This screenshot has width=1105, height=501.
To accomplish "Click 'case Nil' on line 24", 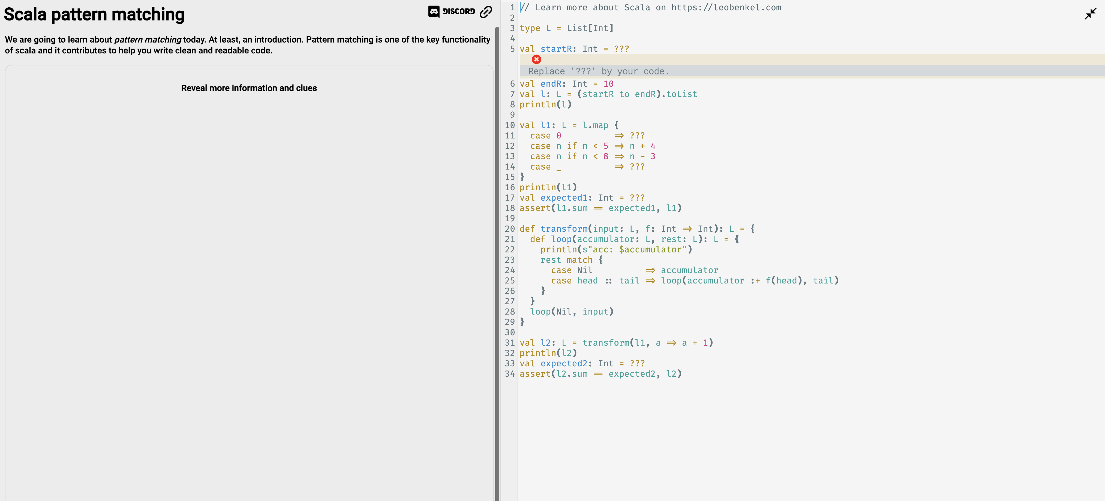I will point(571,270).
